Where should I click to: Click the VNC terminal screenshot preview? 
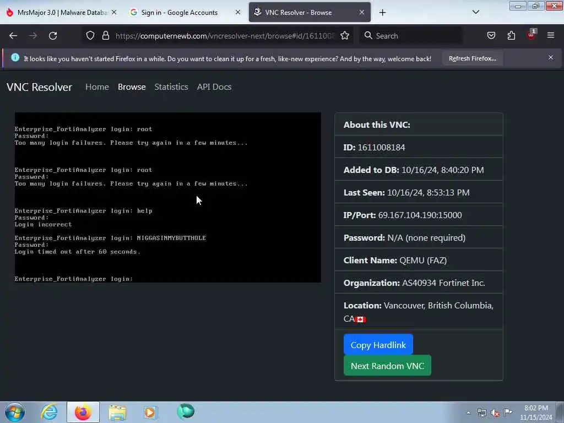pyautogui.click(x=167, y=198)
